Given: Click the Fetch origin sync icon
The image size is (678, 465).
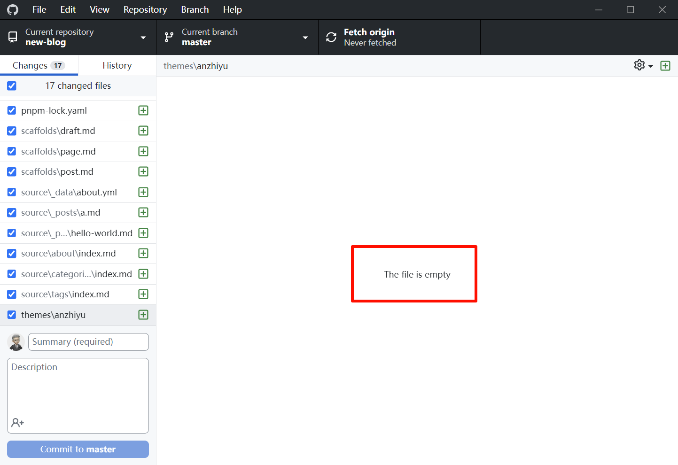Looking at the screenshot, I should [x=331, y=37].
